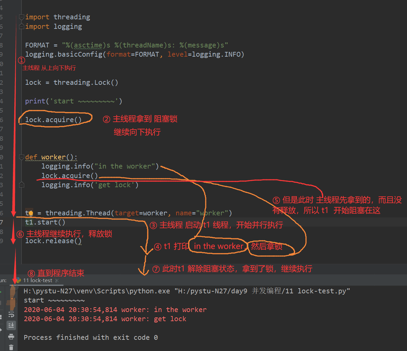Place cursor at lock.release() line
The height and width of the screenshot is (351, 407).
[x=53, y=241]
